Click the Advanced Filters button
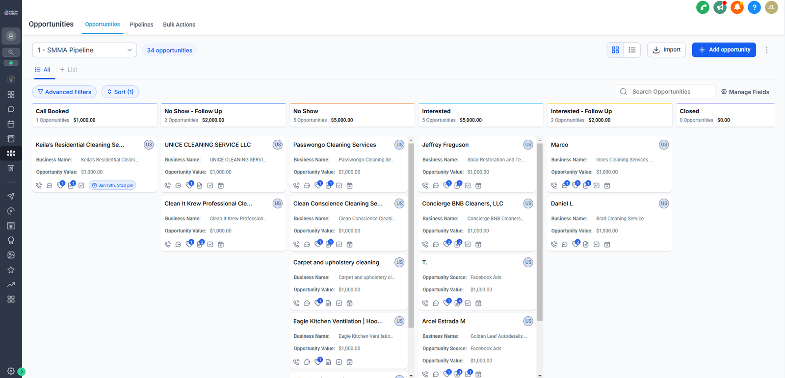Viewport: 785px width, 378px height. (64, 92)
